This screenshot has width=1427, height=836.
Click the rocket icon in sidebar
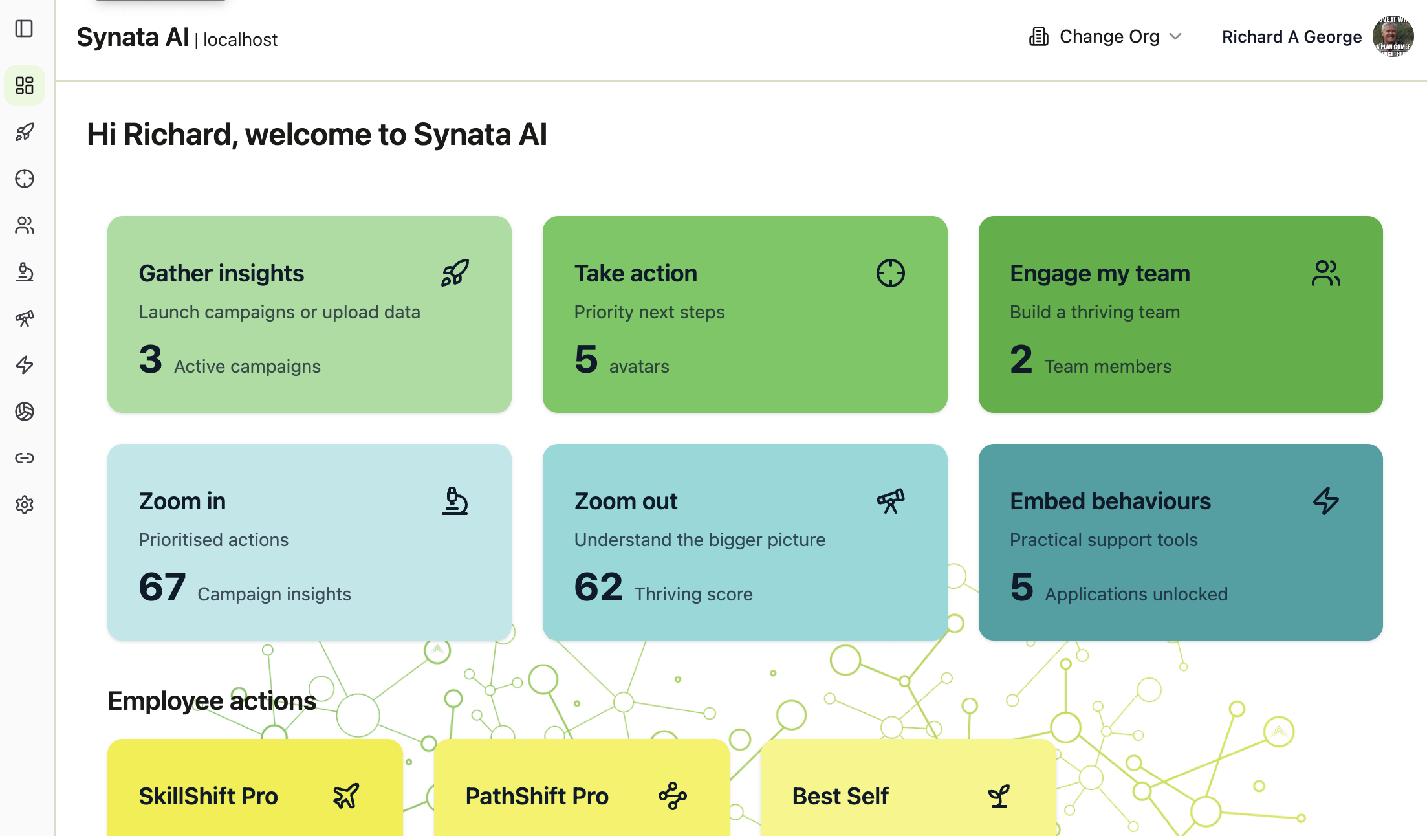coord(25,132)
